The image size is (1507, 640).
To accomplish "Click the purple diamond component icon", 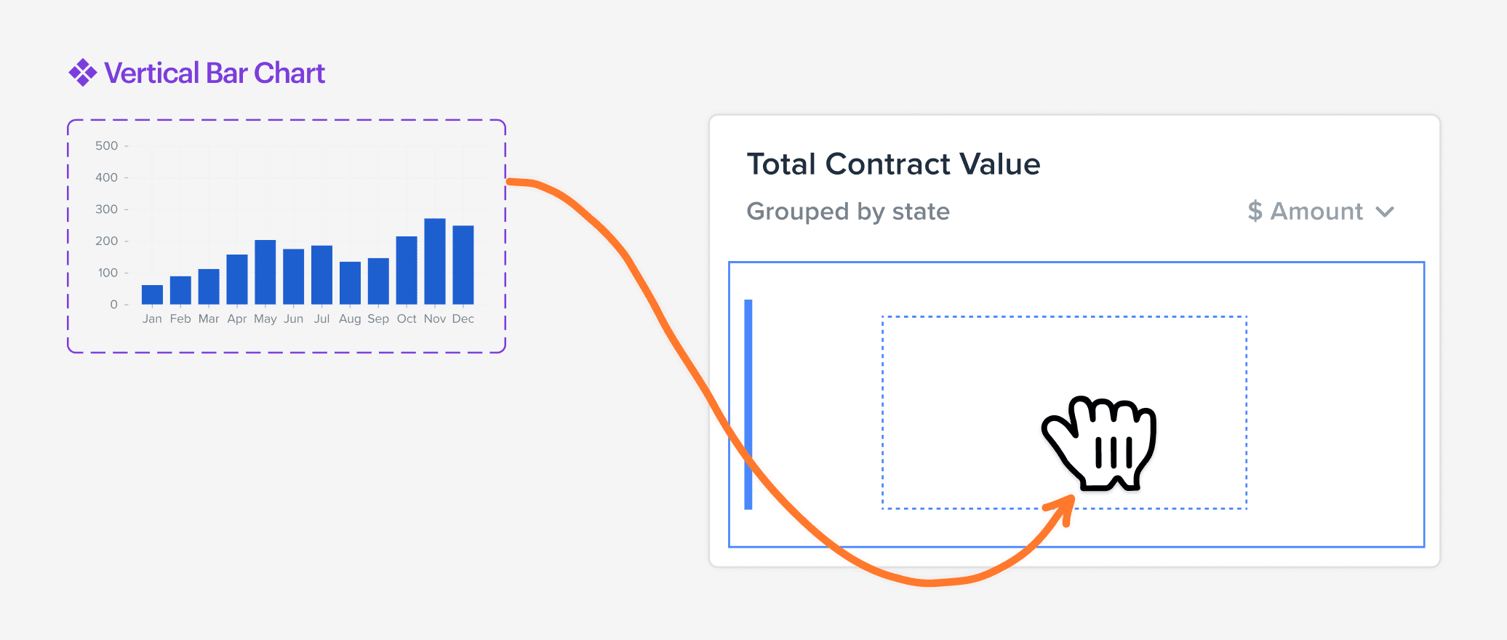I will click(83, 73).
